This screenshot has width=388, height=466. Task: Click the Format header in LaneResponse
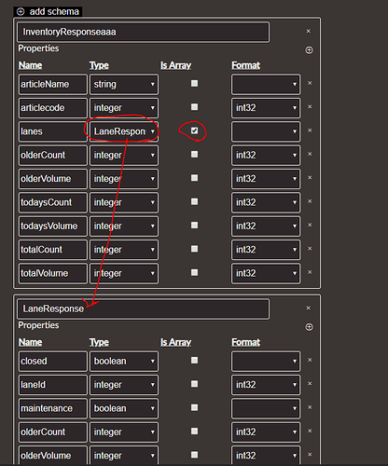[x=245, y=342]
